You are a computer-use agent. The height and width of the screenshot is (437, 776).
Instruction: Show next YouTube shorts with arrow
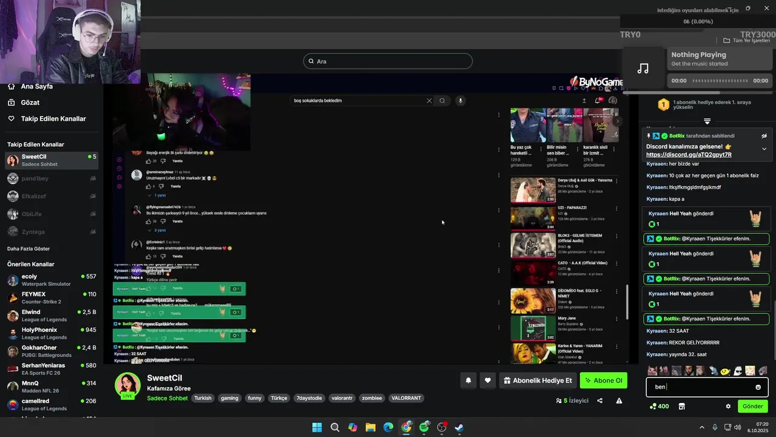pyautogui.click(x=617, y=121)
